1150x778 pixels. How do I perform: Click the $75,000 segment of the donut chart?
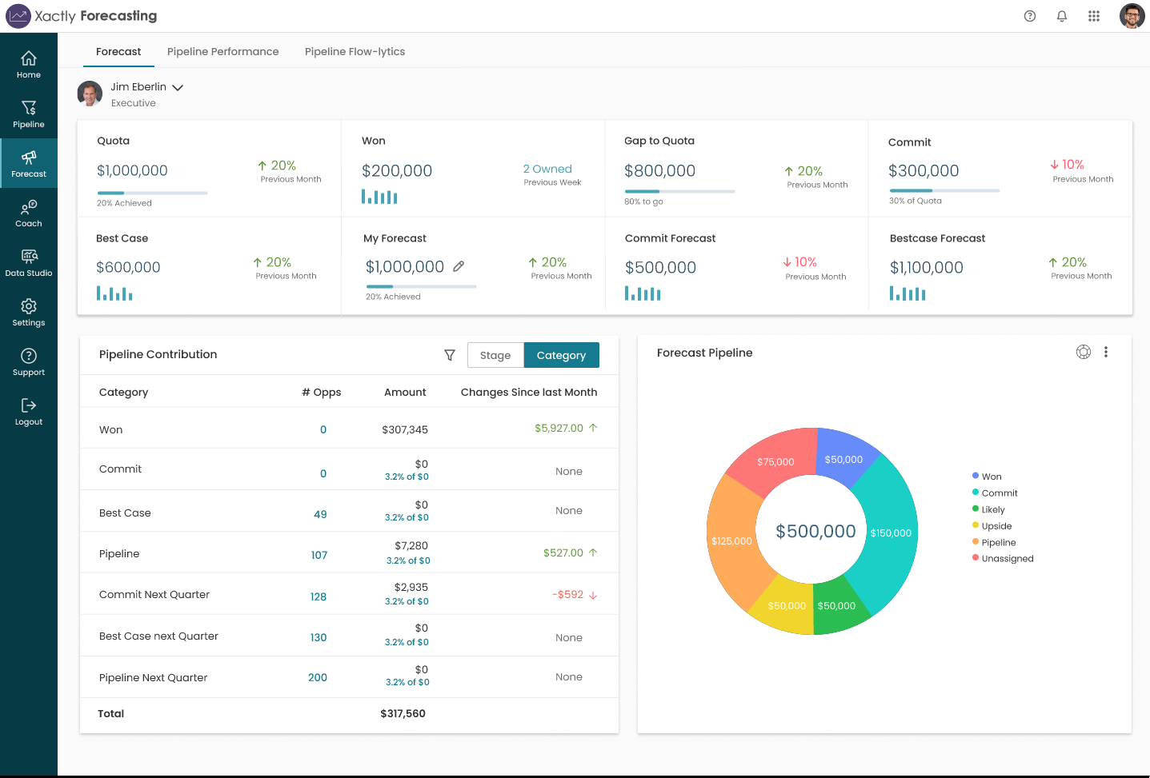click(x=776, y=462)
